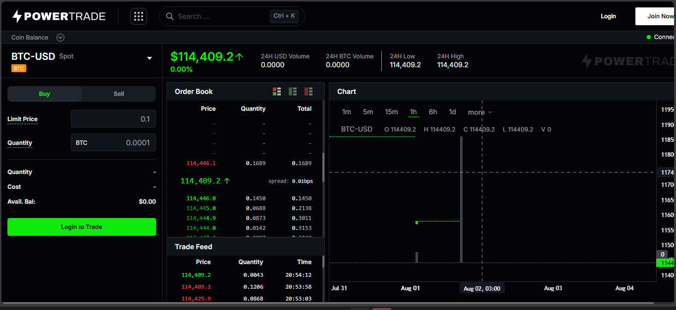Open the apps grid menu
Screen dimensions: 676x310
pos(139,16)
